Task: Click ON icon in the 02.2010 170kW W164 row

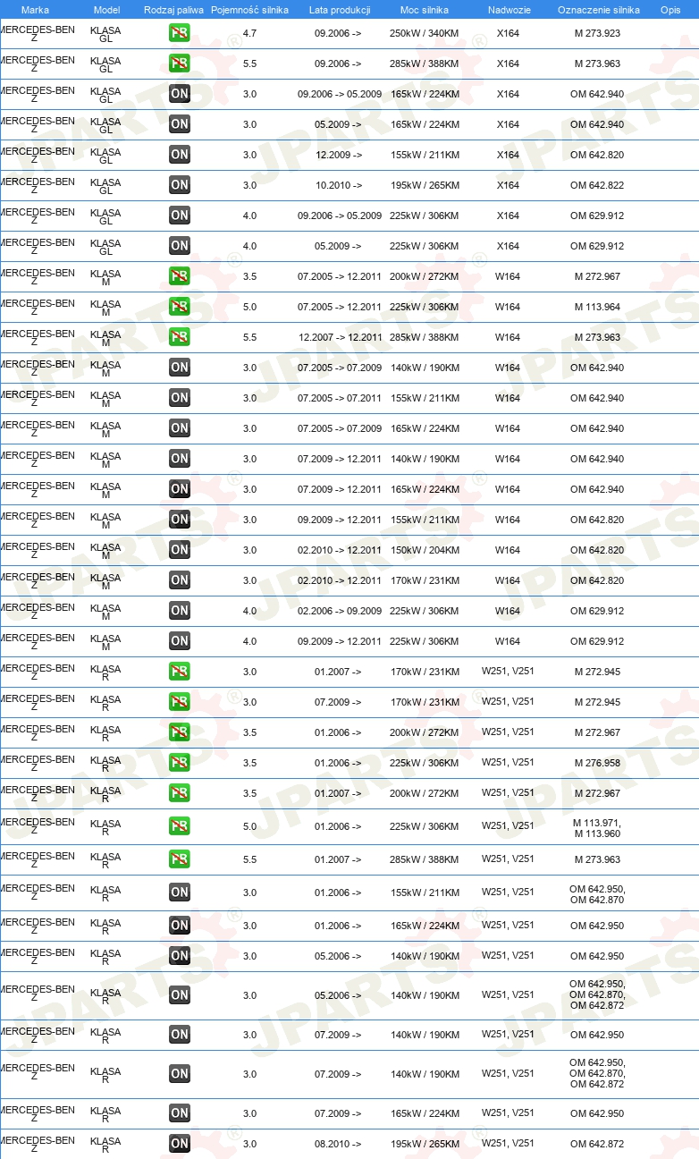Action: tap(180, 580)
